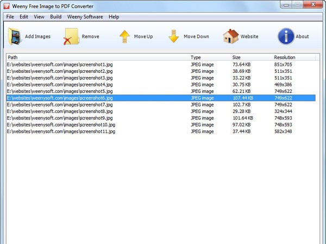Click the Website house icon
326x244 pixels.
231,36
